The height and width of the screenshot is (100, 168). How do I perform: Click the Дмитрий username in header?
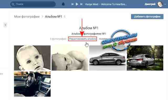tap(150, 4)
